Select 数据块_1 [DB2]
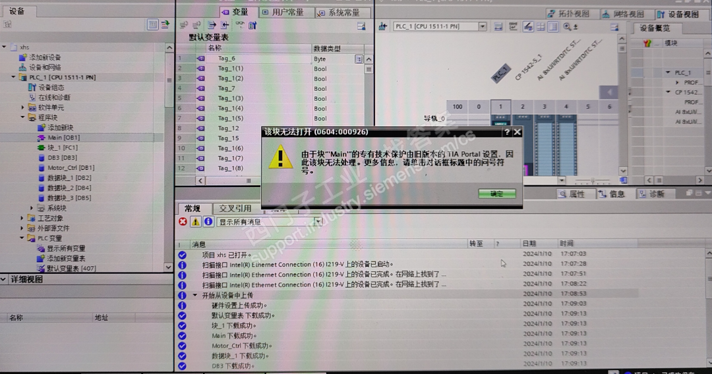This screenshot has width=712, height=374. coord(69,178)
